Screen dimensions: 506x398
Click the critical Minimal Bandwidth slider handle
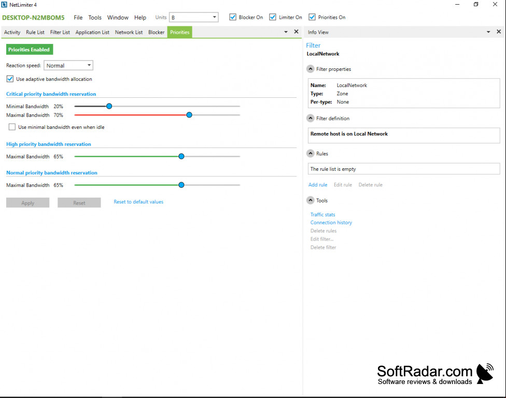coord(109,106)
